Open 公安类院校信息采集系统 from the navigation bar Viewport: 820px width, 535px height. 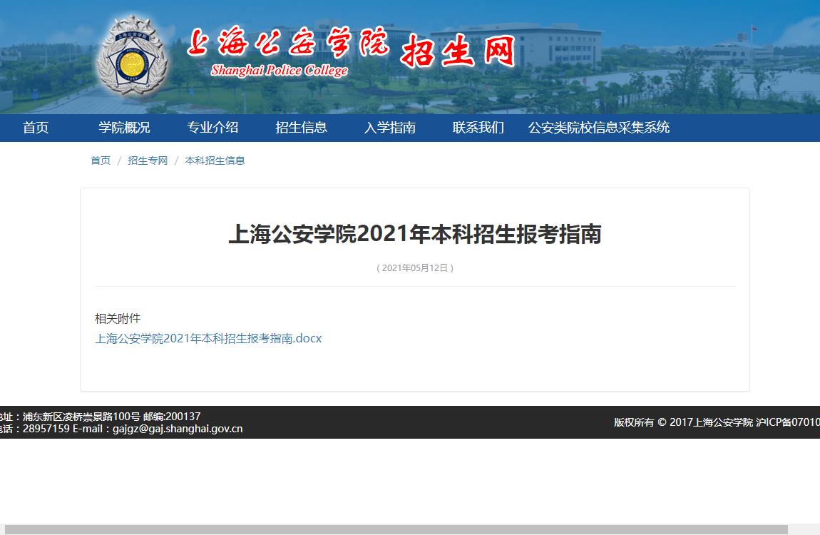pos(598,128)
